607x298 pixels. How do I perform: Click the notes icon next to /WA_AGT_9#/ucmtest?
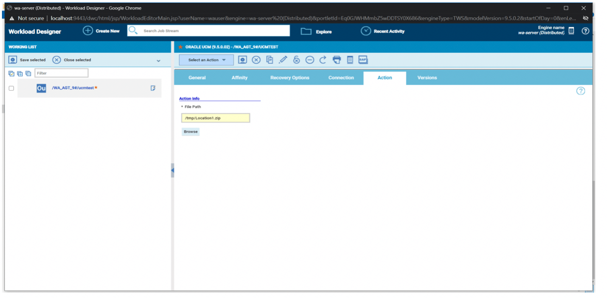pos(153,88)
